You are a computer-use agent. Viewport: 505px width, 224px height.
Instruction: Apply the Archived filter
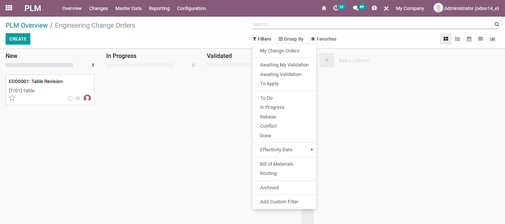point(285,188)
